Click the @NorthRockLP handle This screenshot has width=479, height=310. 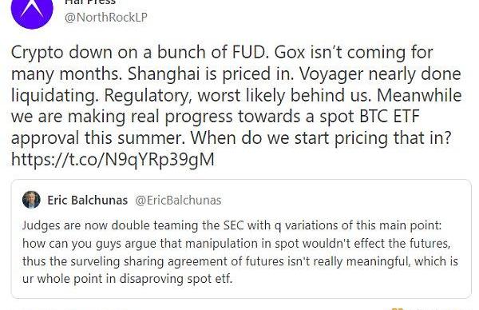click(106, 17)
